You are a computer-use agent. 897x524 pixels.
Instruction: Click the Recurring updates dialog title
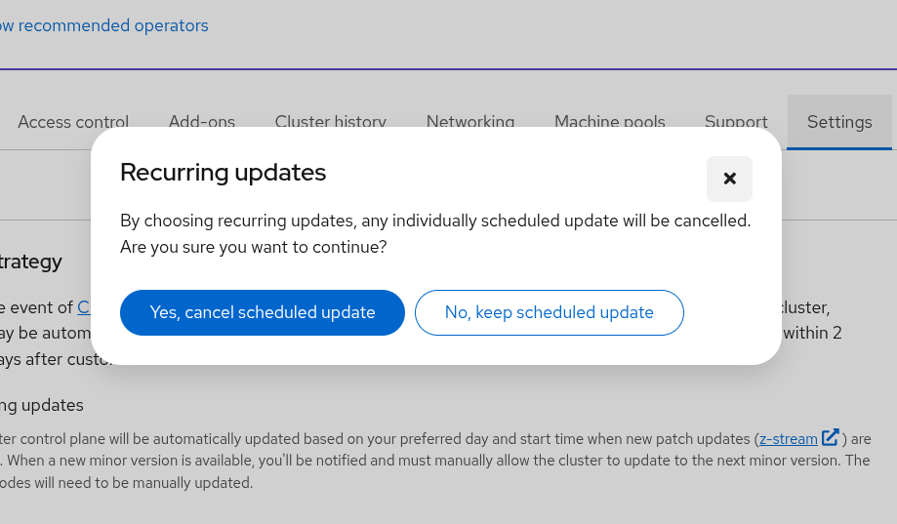click(x=223, y=173)
